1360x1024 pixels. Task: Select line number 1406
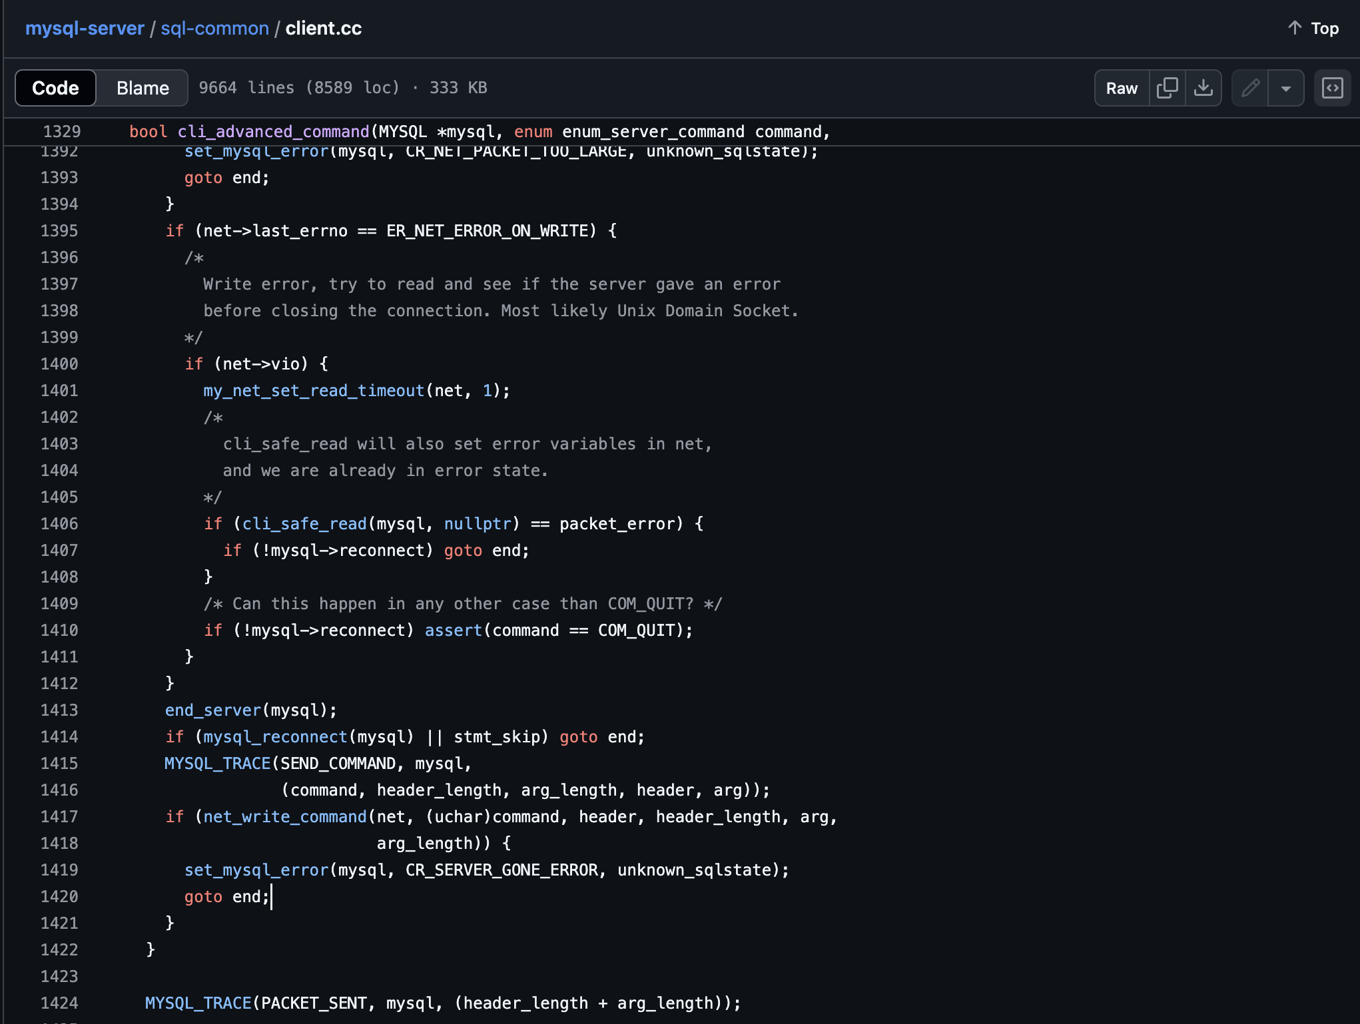(59, 524)
